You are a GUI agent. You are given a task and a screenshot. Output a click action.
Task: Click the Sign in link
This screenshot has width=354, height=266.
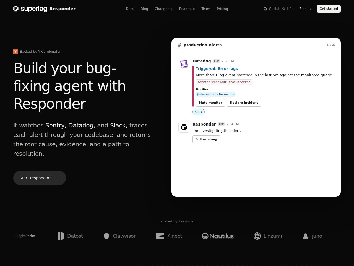tap(305, 9)
